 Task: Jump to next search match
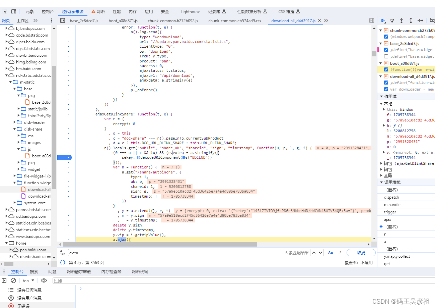pos(320,253)
